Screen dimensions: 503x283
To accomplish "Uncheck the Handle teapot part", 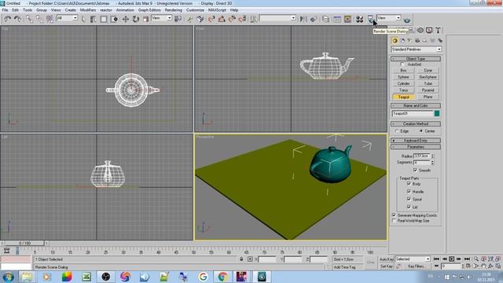I will (409, 192).
